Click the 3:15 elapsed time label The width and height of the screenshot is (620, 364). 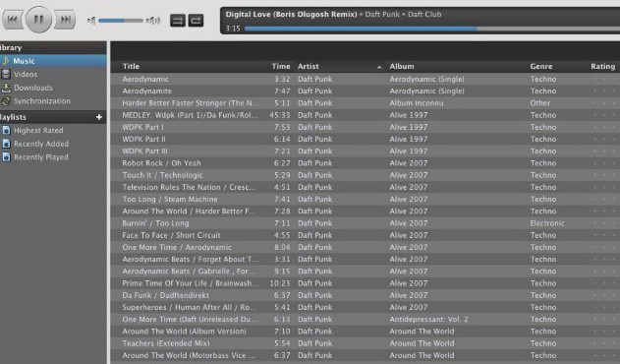[233, 29]
